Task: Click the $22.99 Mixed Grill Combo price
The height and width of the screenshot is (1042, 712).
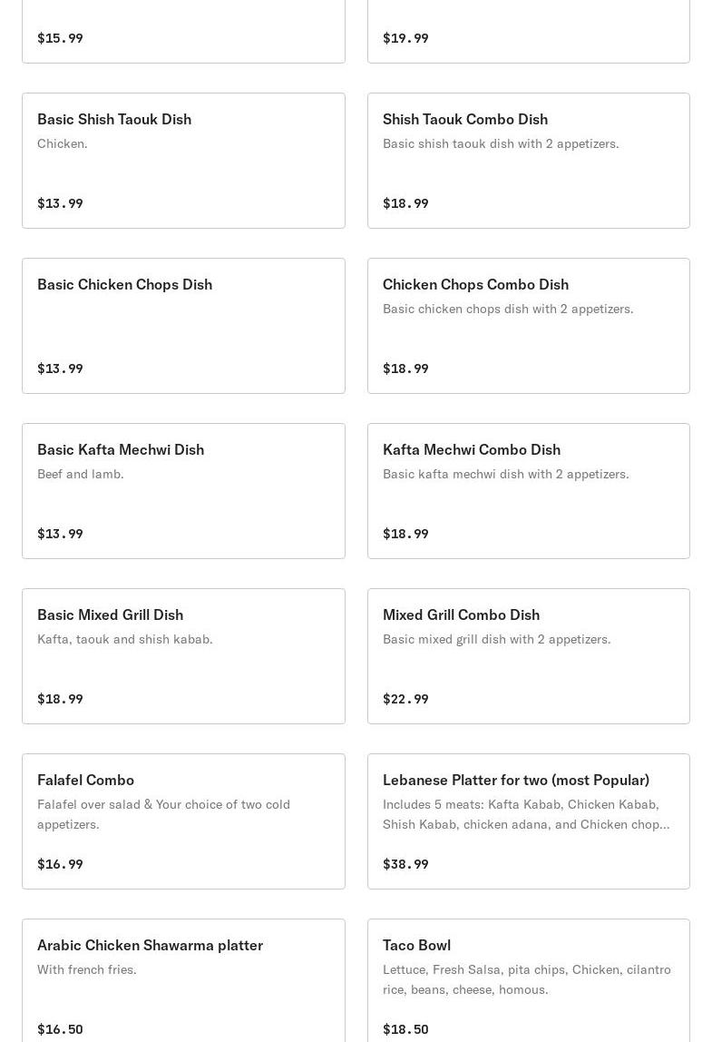Action: tap(405, 699)
